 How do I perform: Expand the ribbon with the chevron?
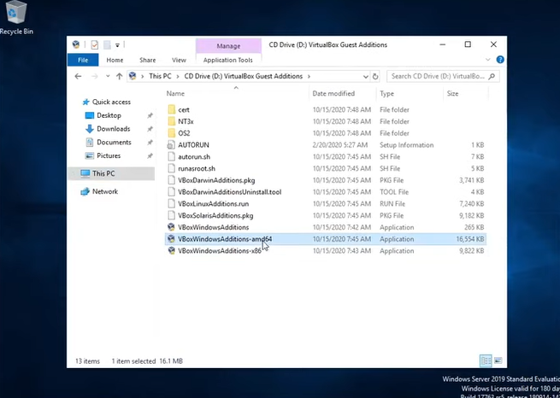pos(488,60)
